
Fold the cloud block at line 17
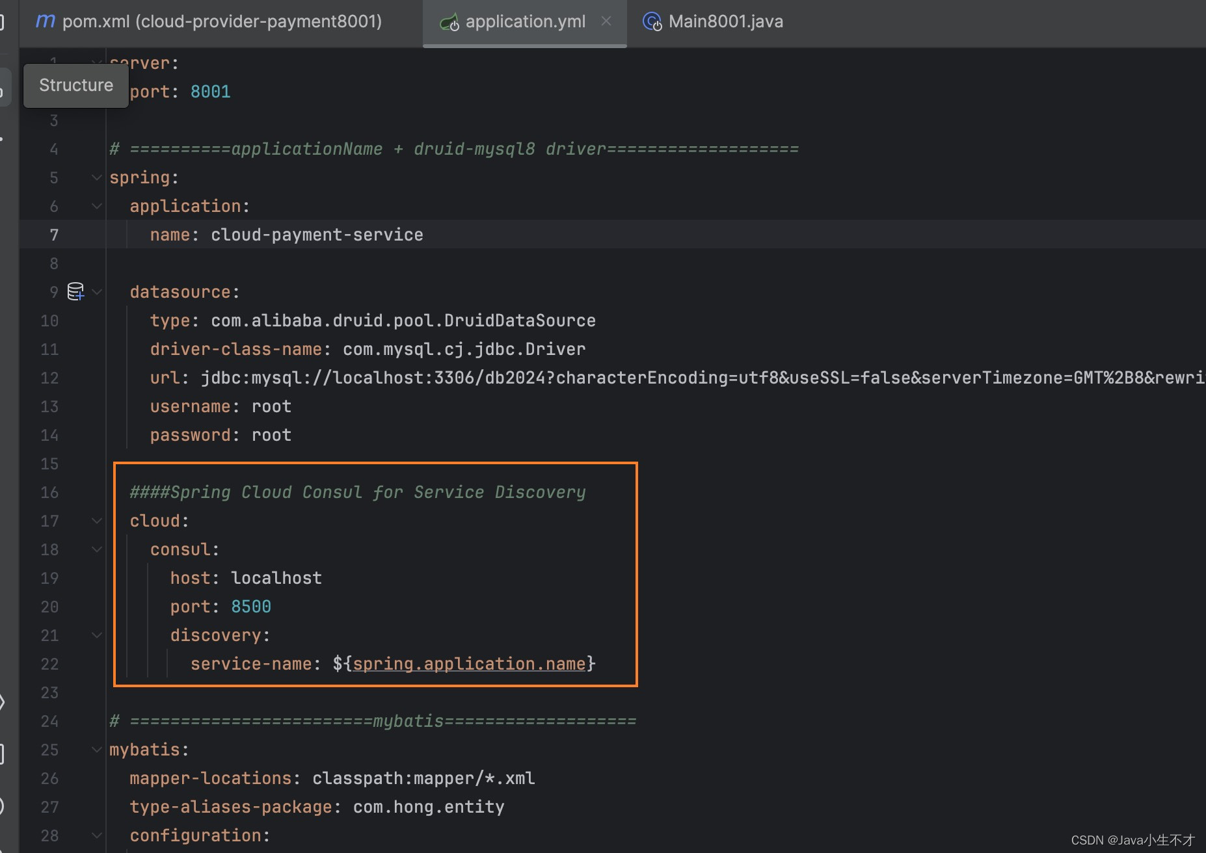coord(97,521)
